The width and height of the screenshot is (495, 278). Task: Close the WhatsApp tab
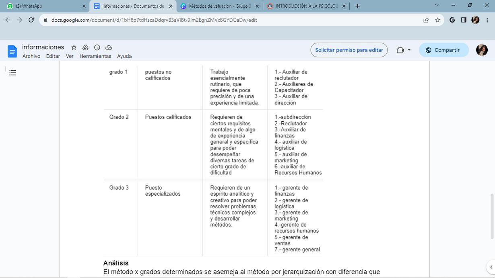click(x=84, y=6)
